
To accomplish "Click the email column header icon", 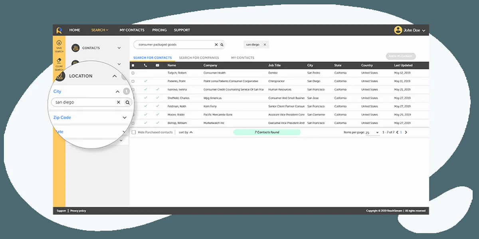I will 157,65.
